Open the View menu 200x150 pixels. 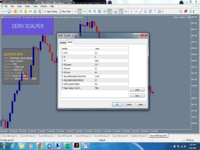point(12,6)
